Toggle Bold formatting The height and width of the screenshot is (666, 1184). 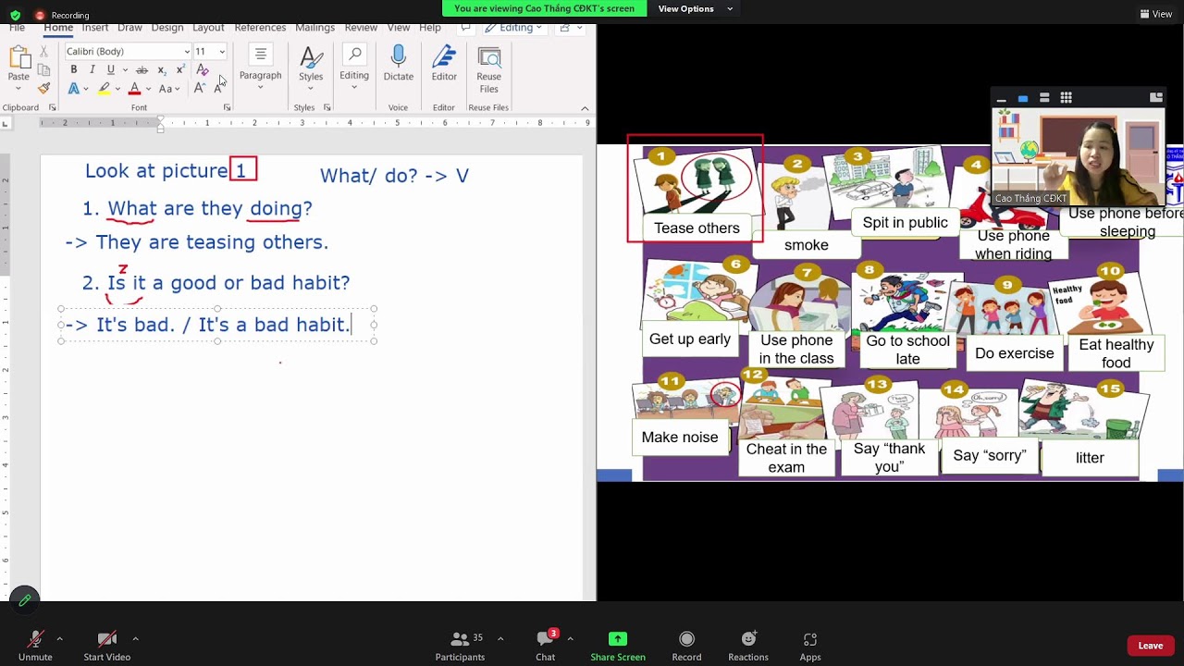(74, 70)
